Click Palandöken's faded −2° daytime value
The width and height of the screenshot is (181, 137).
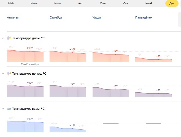point(167,56)
